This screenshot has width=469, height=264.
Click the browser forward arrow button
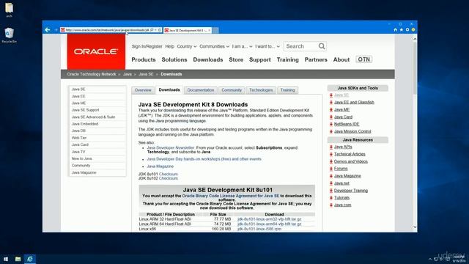56,30
